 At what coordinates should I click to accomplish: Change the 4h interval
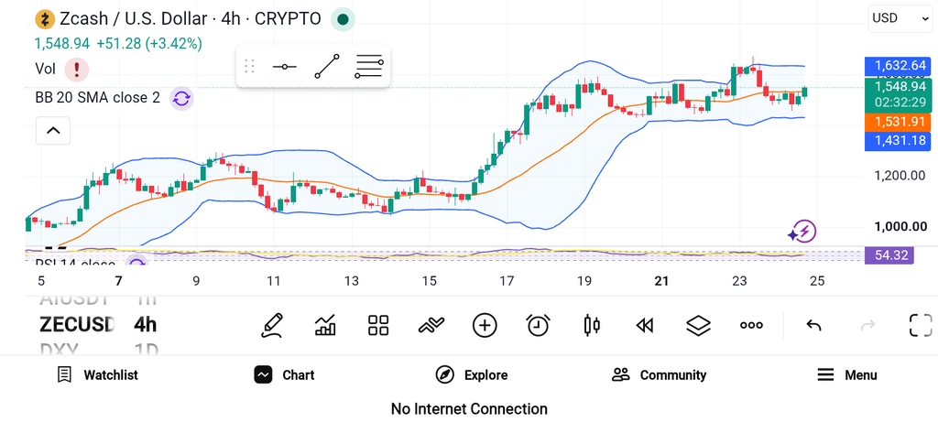pyautogui.click(x=146, y=325)
